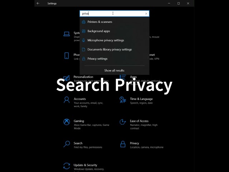Click the Update & Security refresh icon
Screen dimensions: 229x172
coord(67,166)
